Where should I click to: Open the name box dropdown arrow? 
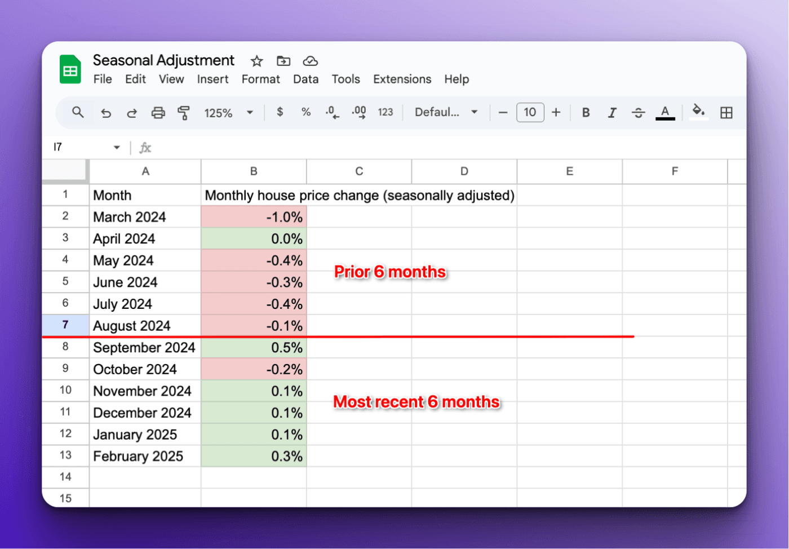point(117,148)
